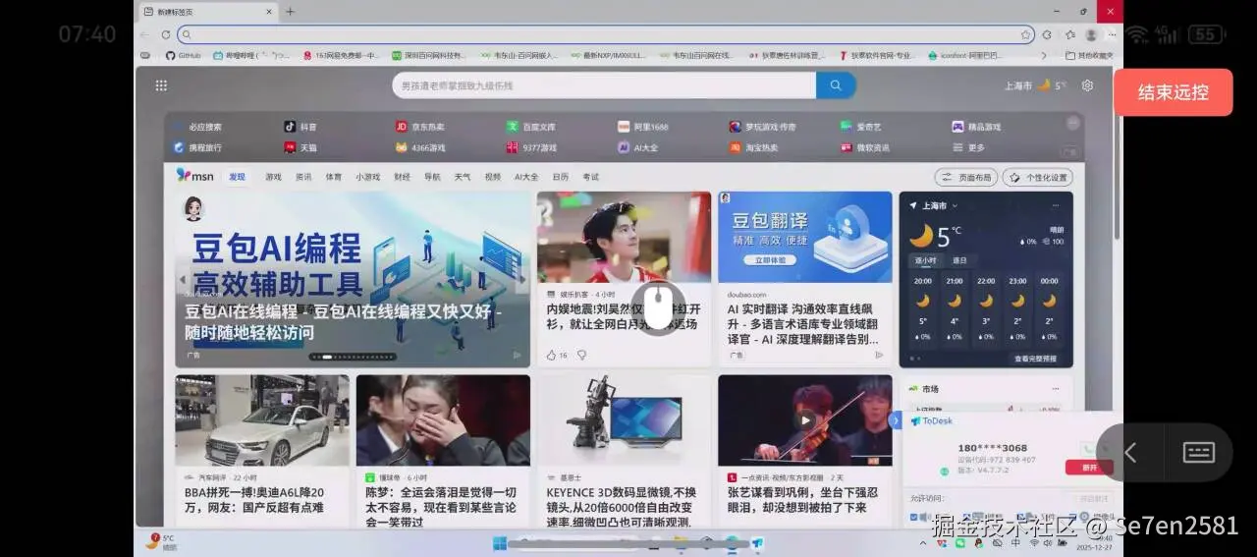
Task: Expand bookmarks bar overflow chevron
Action: pyautogui.click(x=1043, y=56)
